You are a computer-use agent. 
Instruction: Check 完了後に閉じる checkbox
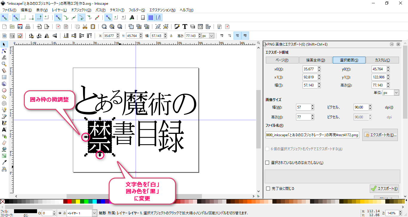268,188
